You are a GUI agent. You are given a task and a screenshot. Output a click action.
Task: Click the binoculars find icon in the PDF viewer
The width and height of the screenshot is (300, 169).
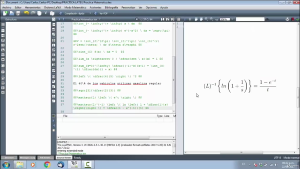[x=267, y=19]
